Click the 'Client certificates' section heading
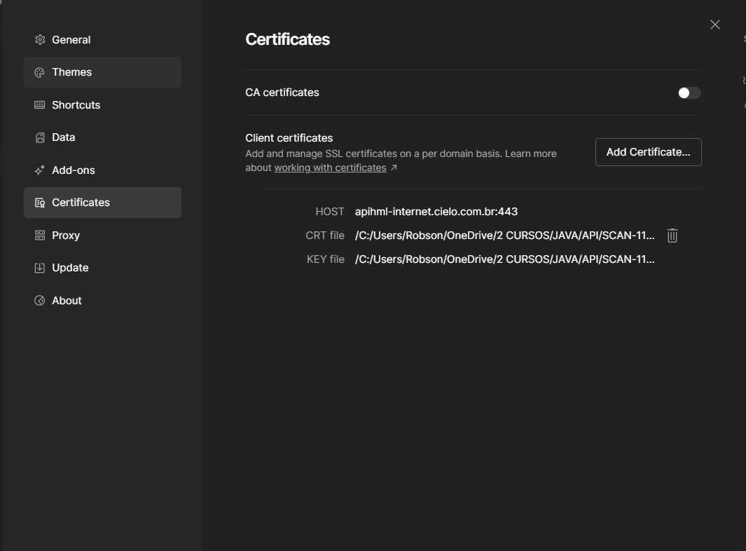This screenshot has height=551, width=746. point(289,138)
